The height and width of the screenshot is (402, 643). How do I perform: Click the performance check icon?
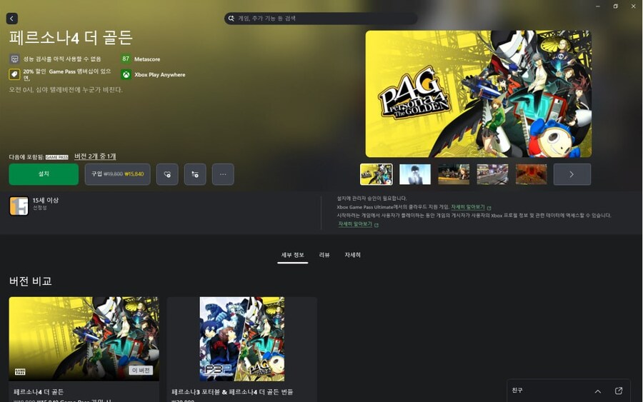point(14,59)
